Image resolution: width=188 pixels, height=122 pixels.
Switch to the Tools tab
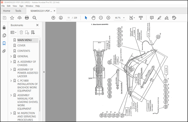[x=18, y=11]
